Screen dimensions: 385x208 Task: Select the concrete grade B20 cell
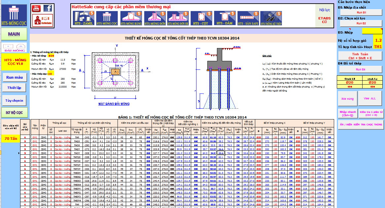[x=51, y=56]
